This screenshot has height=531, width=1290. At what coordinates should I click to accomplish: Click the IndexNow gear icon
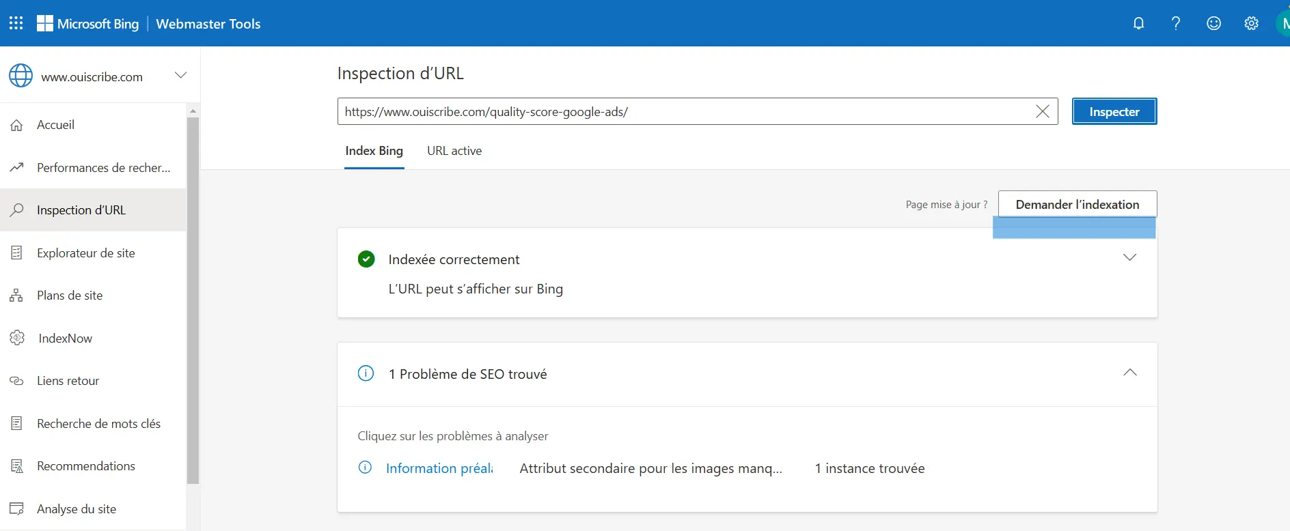(x=17, y=338)
